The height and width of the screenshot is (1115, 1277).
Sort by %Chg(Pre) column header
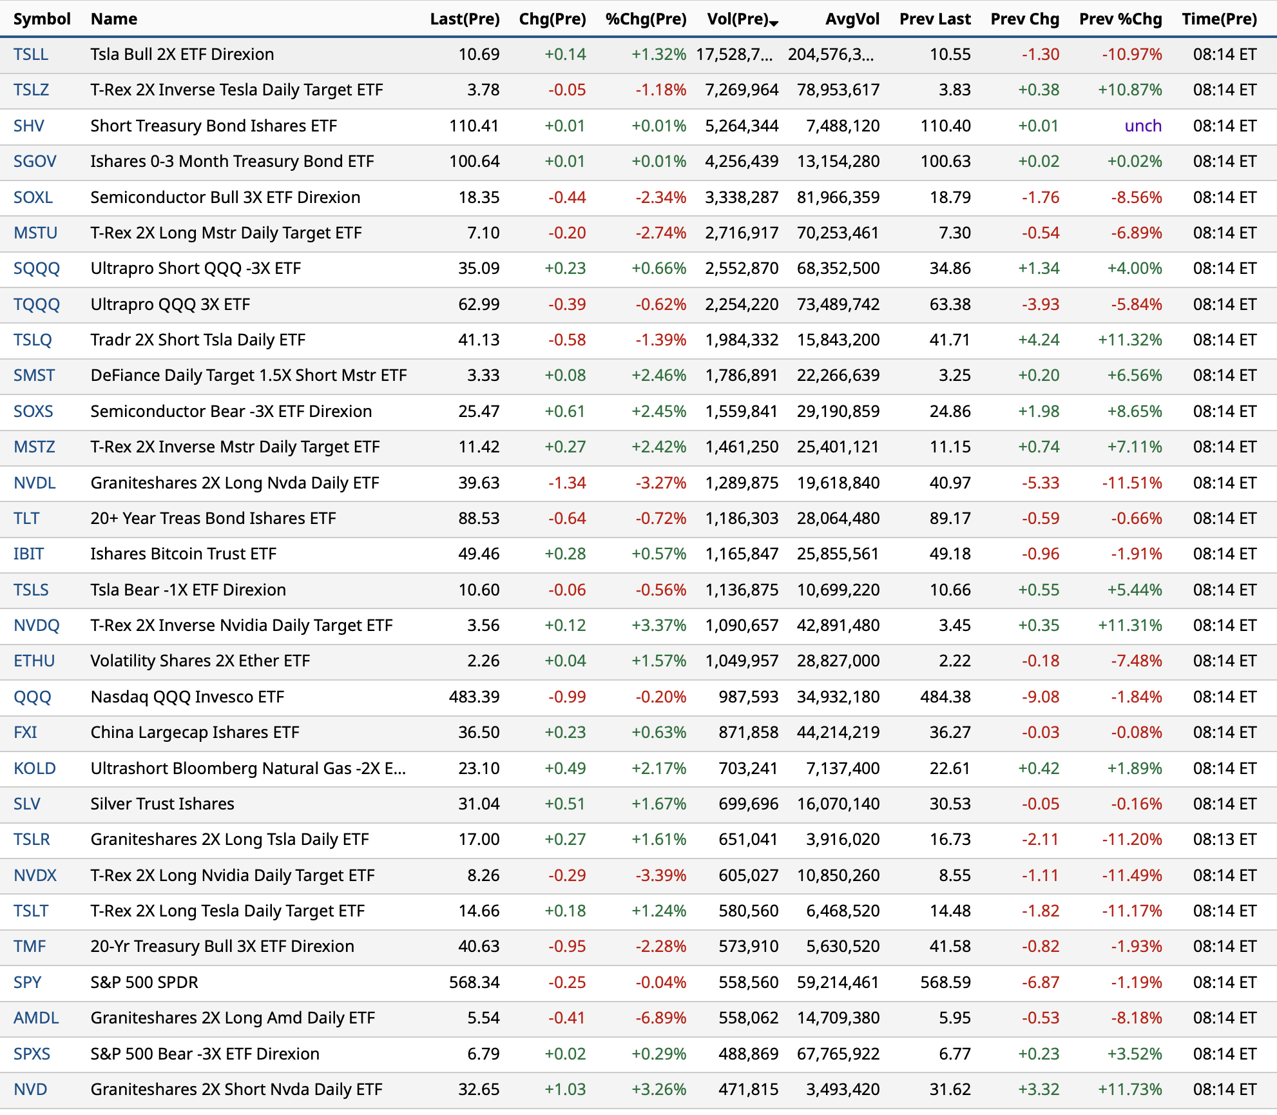(646, 19)
